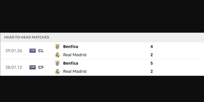Viewport: 204px width, 102px height.
Task: Click the 28.07.12 match date
Action: point(14,67)
